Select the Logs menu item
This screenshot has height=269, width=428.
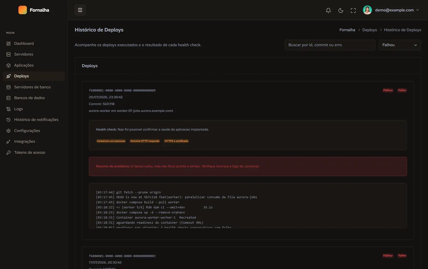34,109
